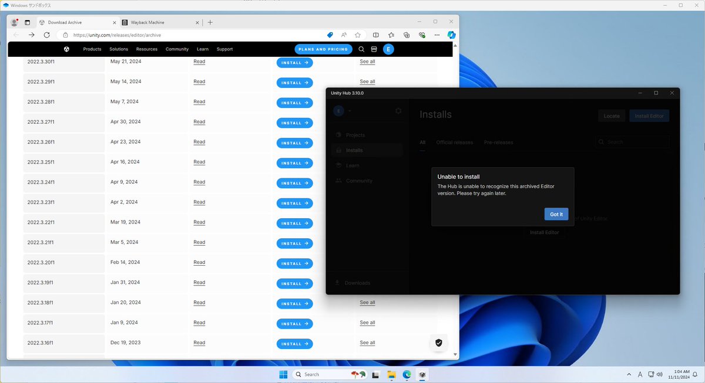Click Install for 2022.3.16f1
The image size is (705, 383).
(295, 344)
